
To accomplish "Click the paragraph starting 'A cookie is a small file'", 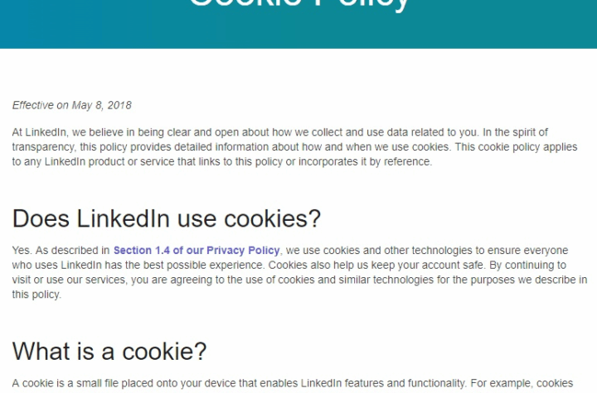I will (x=293, y=384).
